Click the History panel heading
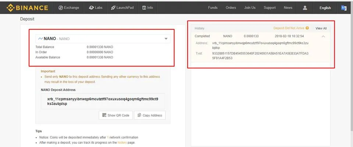Screen dimensions: 353x147 point(199,28)
